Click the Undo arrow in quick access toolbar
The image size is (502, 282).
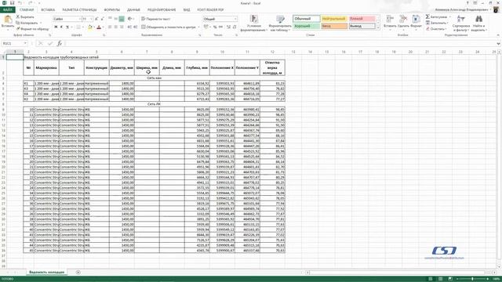(20, 3)
